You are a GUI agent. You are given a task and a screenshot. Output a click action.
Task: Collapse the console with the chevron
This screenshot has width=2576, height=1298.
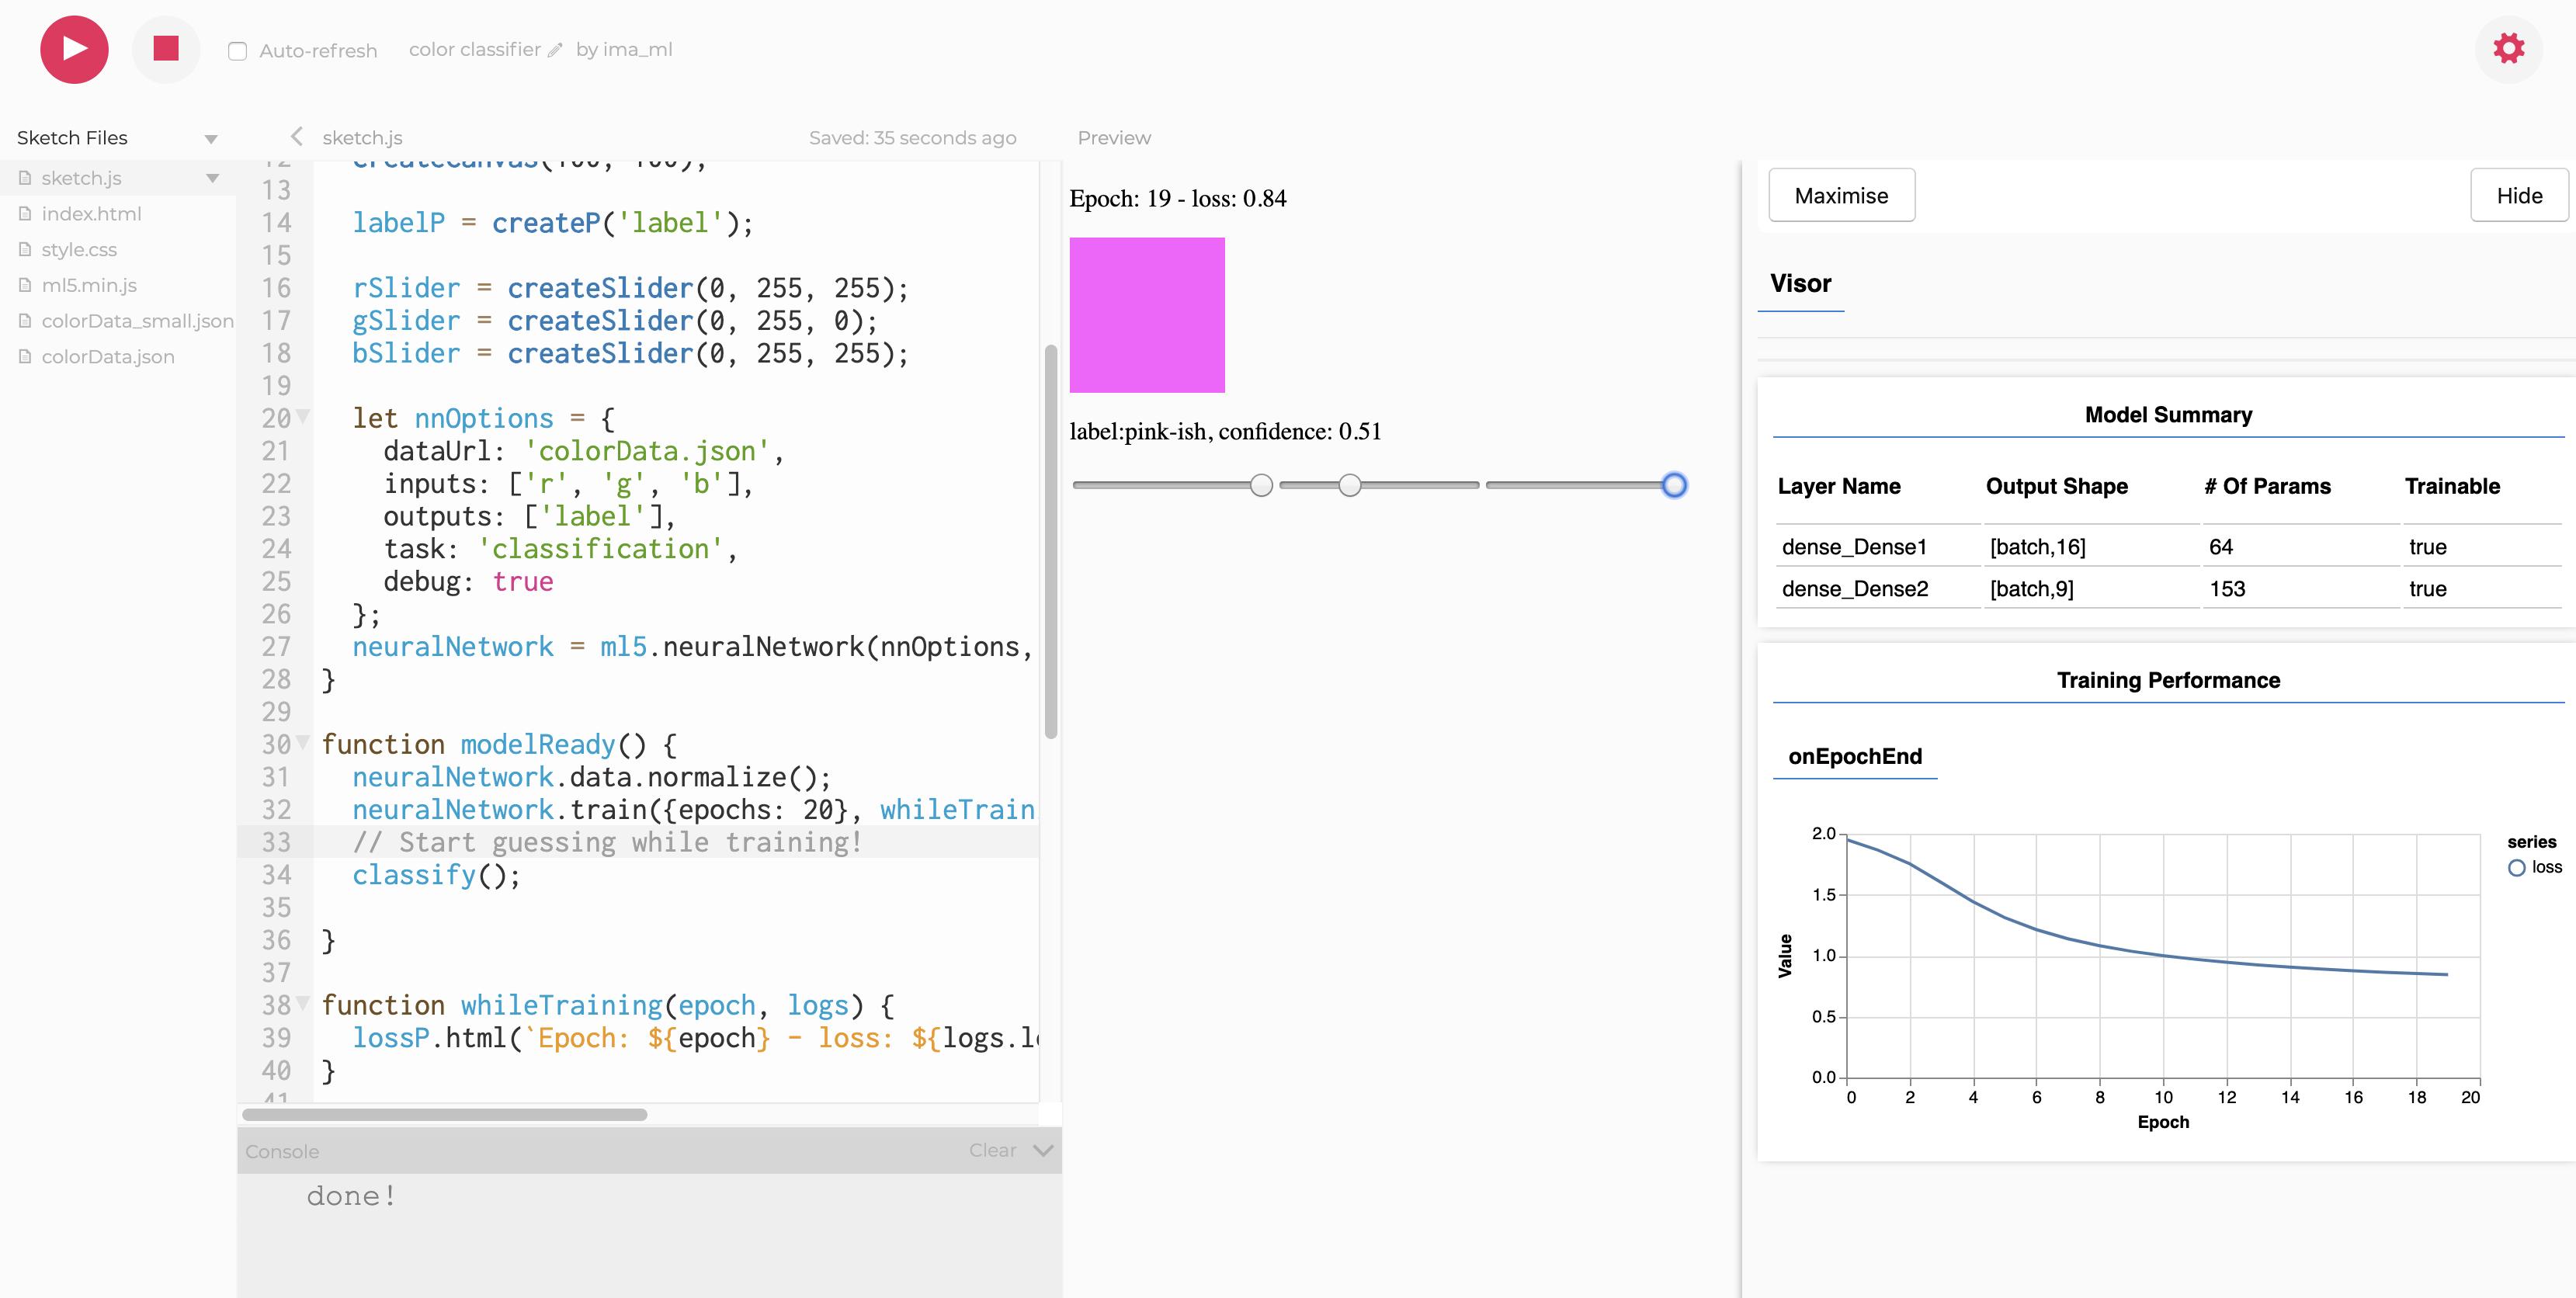pos(1043,1150)
